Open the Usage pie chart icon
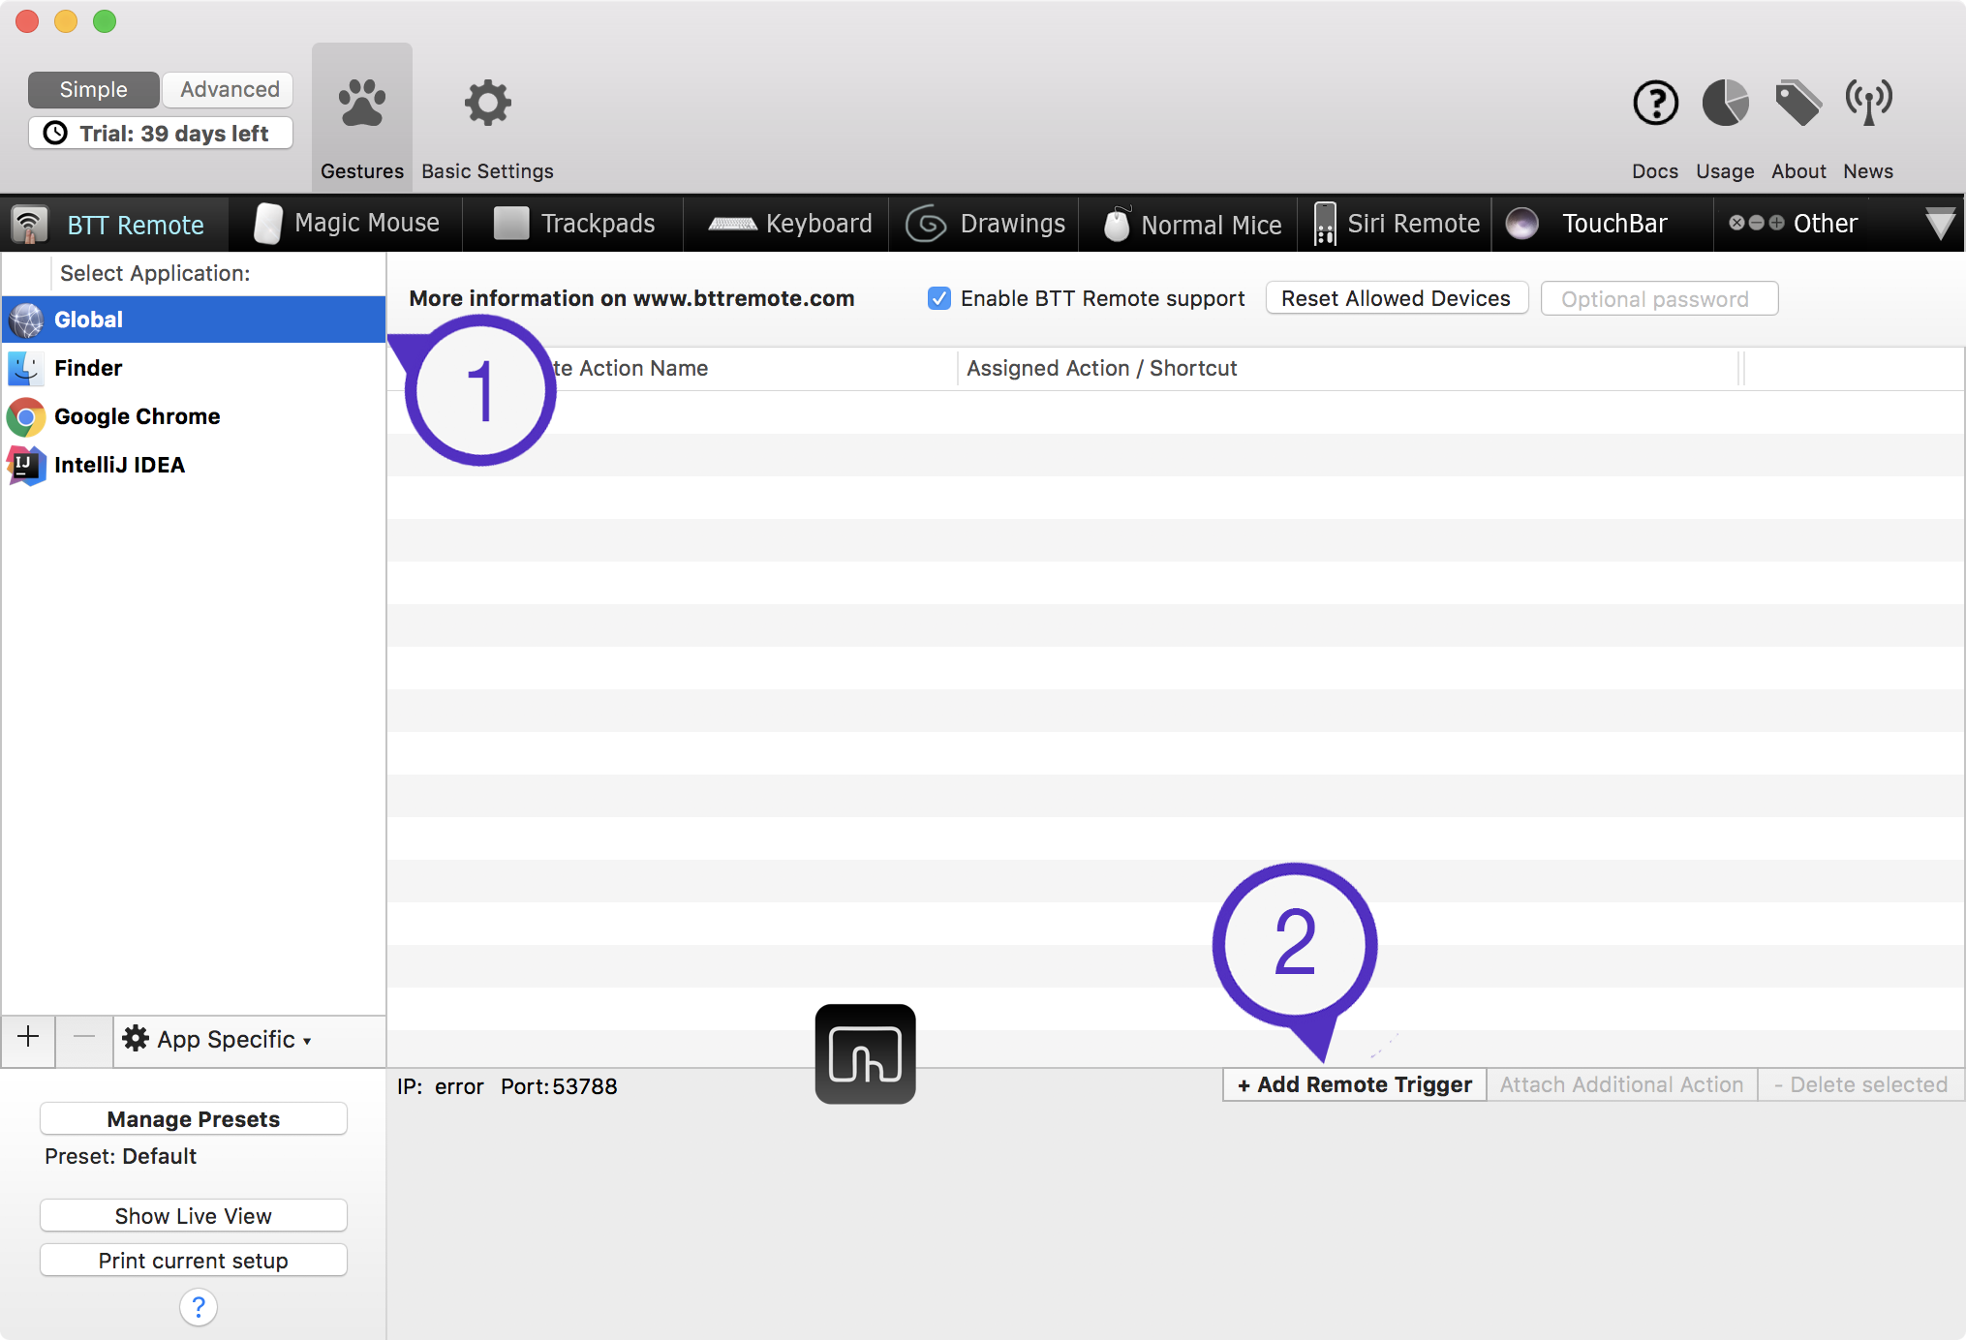The width and height of the screenshot is (1966, 1340). pos(1725,103)
